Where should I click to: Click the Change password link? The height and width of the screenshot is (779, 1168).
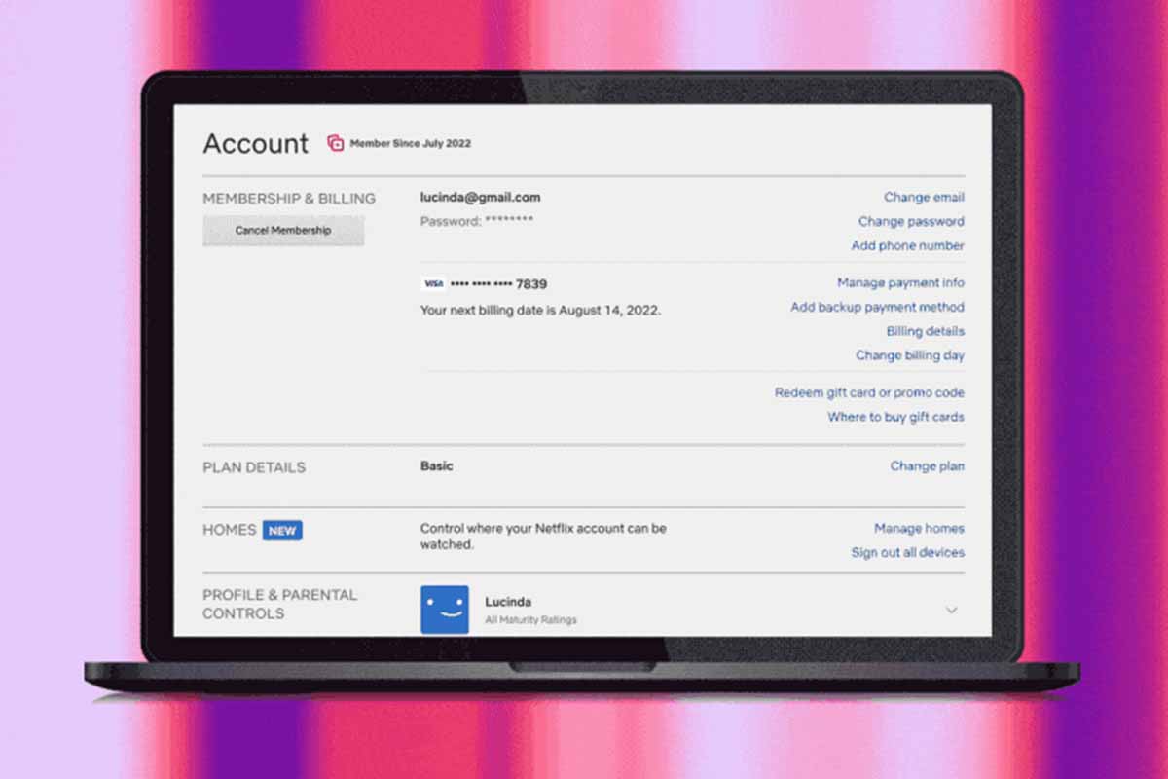pos(911,222)
